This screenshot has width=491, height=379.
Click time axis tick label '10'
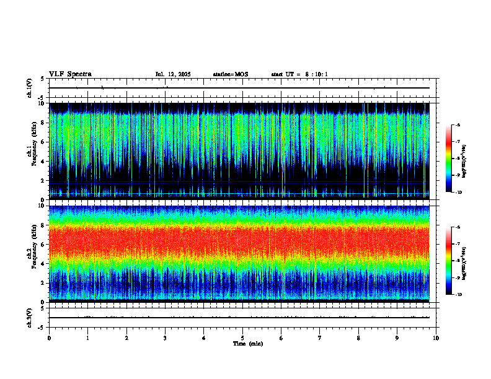click(436, 338)
